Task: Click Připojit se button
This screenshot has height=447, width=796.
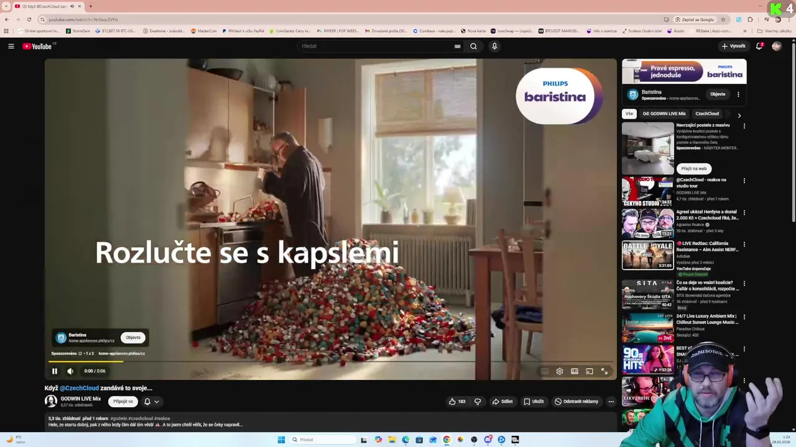Action: coord(123,402)
